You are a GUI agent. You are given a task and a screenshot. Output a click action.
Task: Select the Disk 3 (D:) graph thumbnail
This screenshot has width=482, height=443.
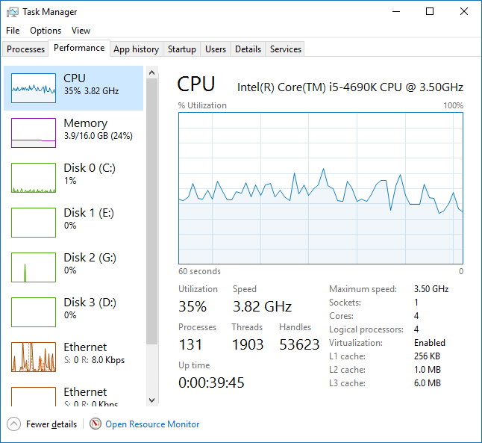pos(34,312)
